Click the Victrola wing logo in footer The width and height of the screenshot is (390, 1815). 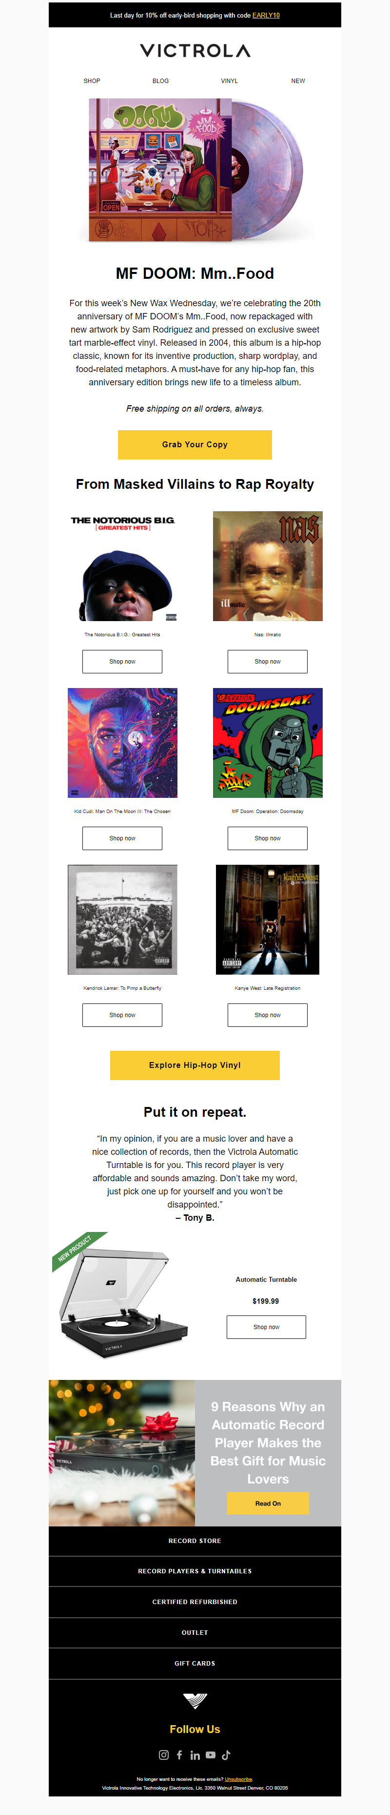coord(195,1701)
